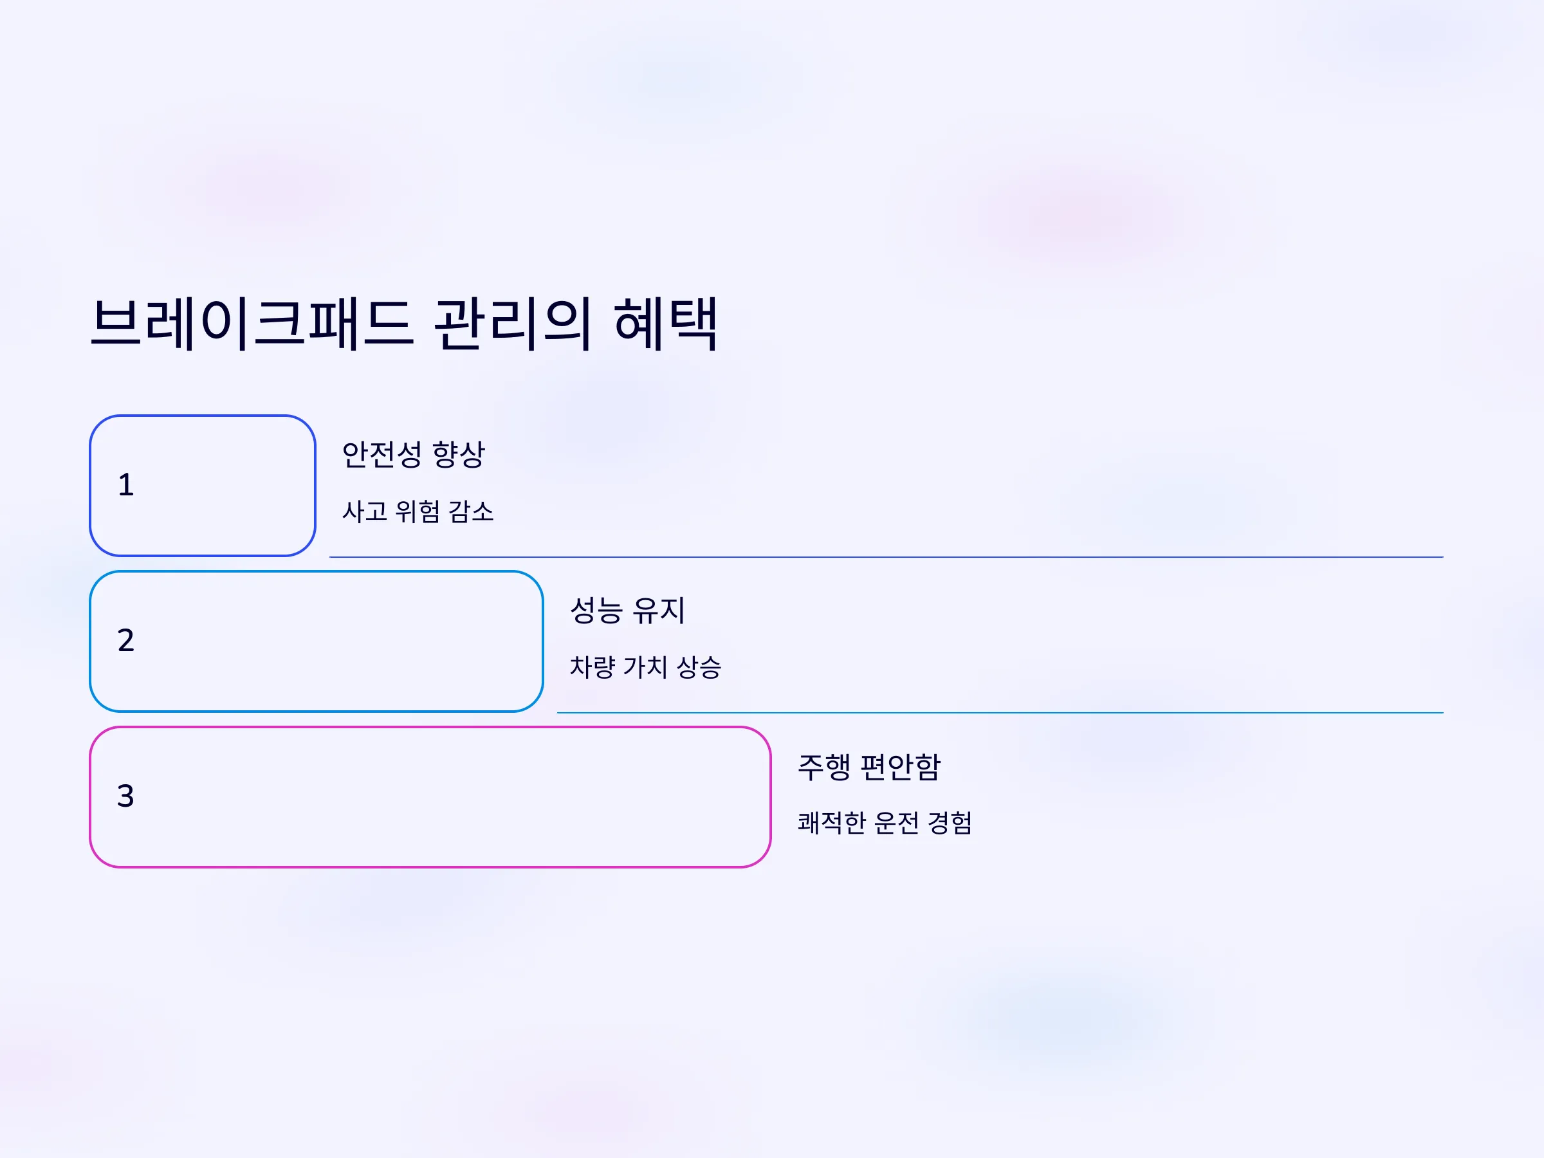Click the number 1 label
Screen dimensions: 1544x1158
125,485
